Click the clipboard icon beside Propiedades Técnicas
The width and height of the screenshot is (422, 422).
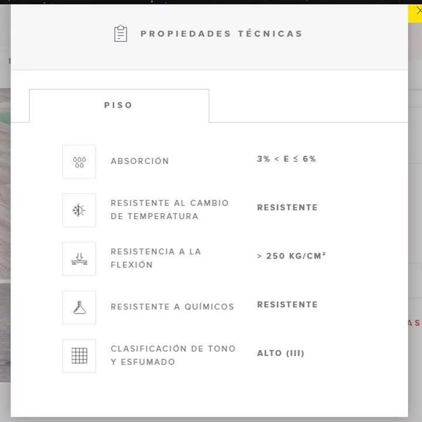120,34
